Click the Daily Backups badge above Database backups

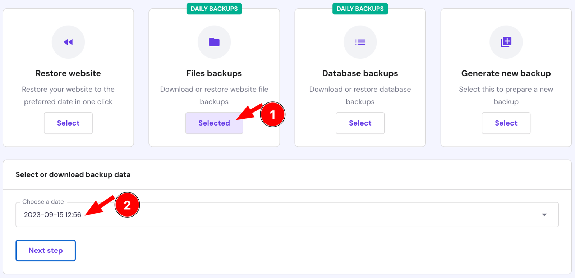pos(360,9)
